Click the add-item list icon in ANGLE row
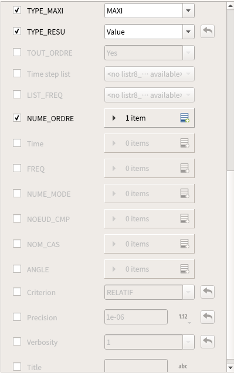Viewport: 234px width, 373px height. 185,269
